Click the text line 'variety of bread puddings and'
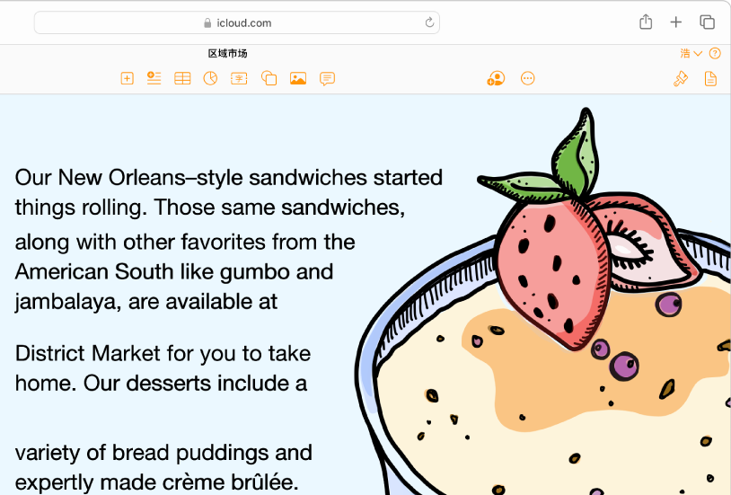The image size is (731, 495). tap(163, 453)
